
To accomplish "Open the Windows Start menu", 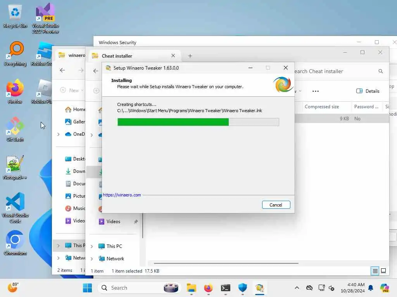I will (x=88, y=288).
